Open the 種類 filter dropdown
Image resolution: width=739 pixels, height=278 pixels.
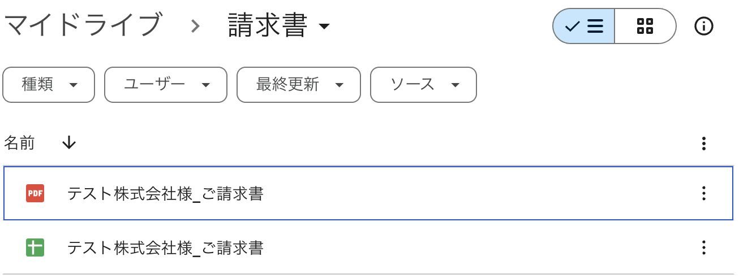(x=49, y=85)
